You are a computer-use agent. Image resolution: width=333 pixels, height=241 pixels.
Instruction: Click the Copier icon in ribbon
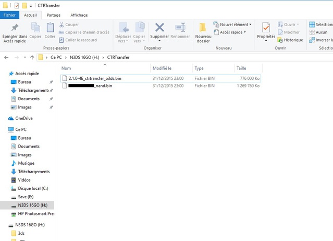[x=35, y=28]
